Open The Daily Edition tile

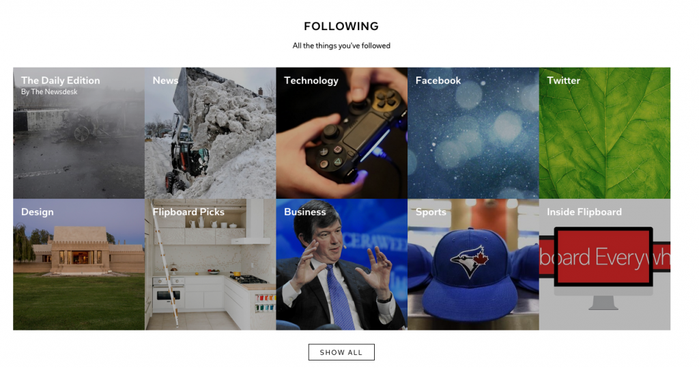(79, 133)
